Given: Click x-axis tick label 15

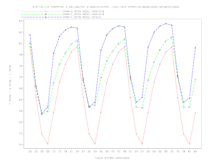Looking at the screenshot, I should (59, 152).
